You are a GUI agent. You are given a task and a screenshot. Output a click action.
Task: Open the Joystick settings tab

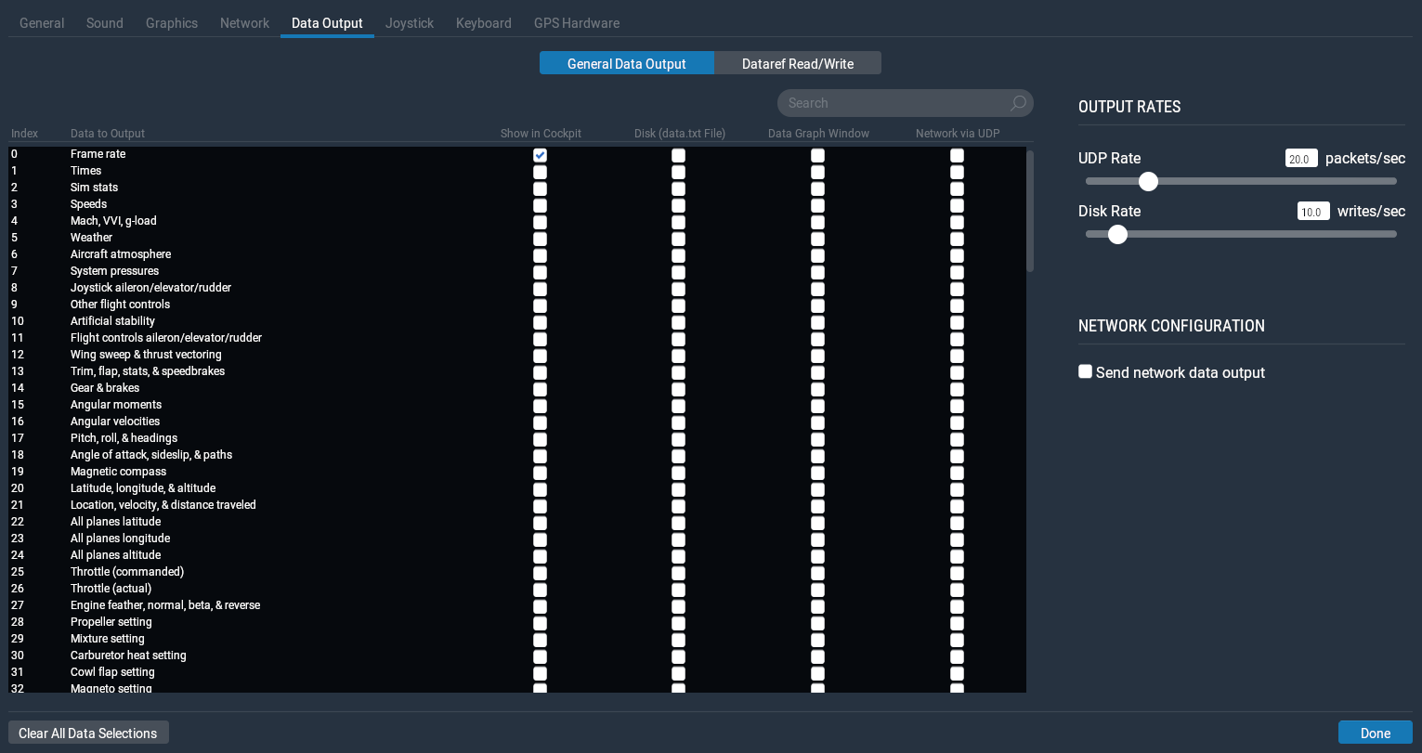coord(410,23)
